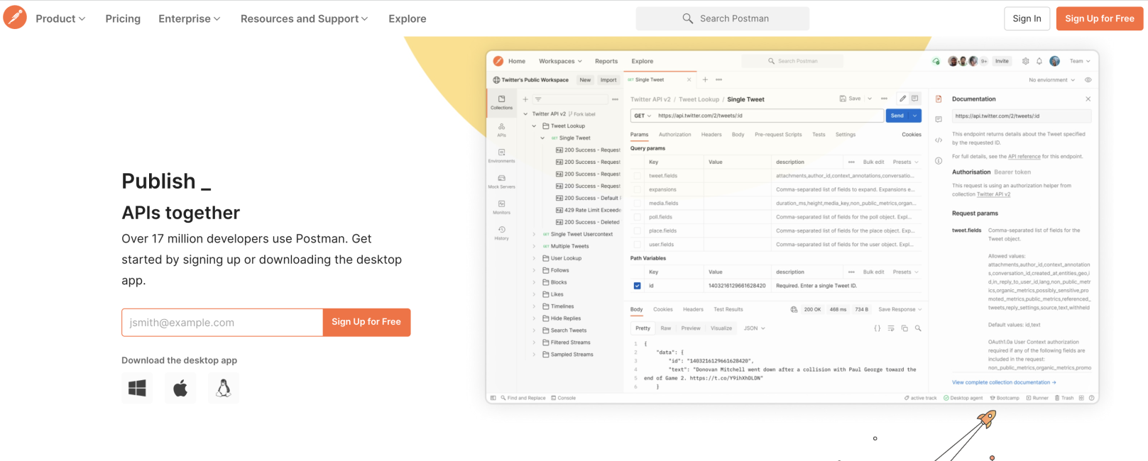Download the macOS desktop app
This screenshot has width=1148, height=461.
(180, 388)
